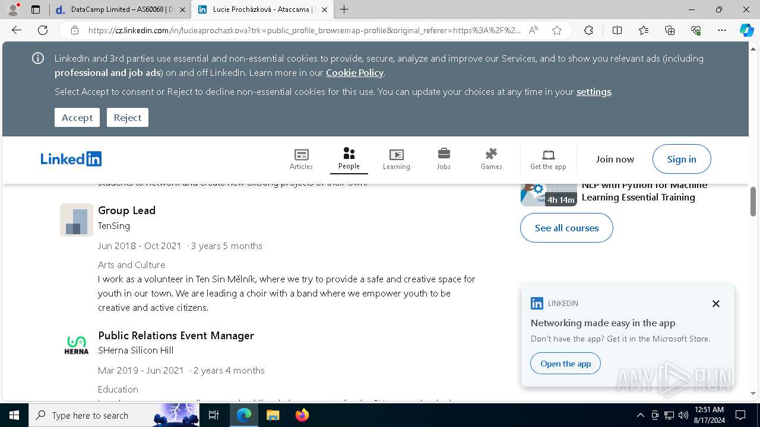The image size is (760, 427).
Task: Add this page to favorites
Action: (x=556, y=30)
